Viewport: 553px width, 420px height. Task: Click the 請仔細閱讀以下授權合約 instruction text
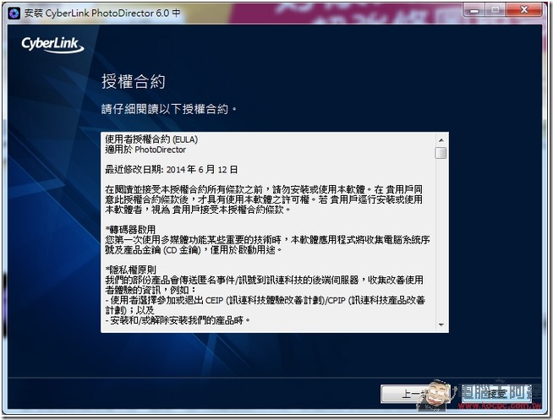pos(169,110)
